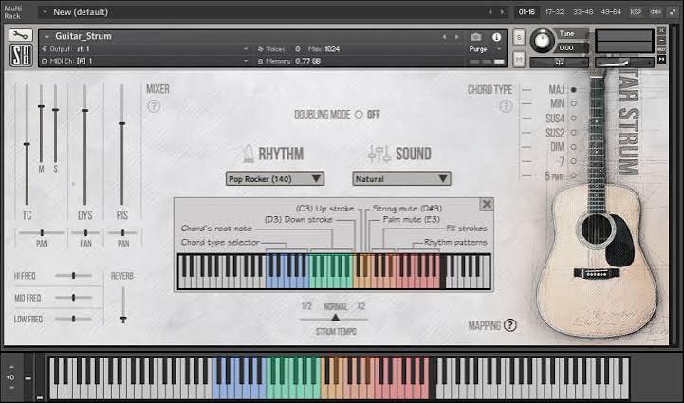Image resolution: width=684 pixels, height=403 pixels.
Task: Open the Output st. 1 dropdown
Action: tap(146, 49)
